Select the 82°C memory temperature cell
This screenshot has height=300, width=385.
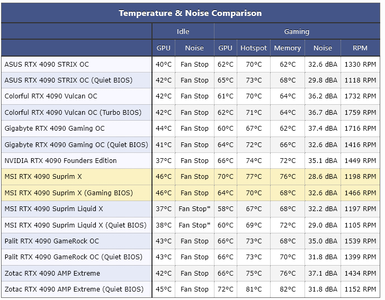click(x=287, y=289)
